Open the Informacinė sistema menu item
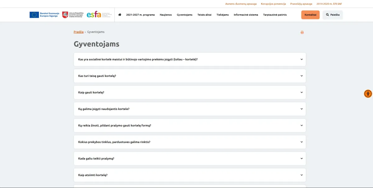Viewport: 373px width, 188px height. pyautogui.click(x=246, y=15)
